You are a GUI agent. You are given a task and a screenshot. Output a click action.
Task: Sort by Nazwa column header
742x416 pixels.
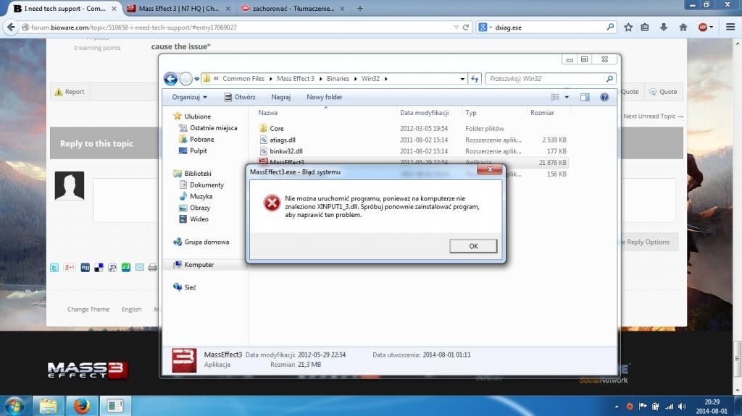pyautogui.click(x=268, y=113)
